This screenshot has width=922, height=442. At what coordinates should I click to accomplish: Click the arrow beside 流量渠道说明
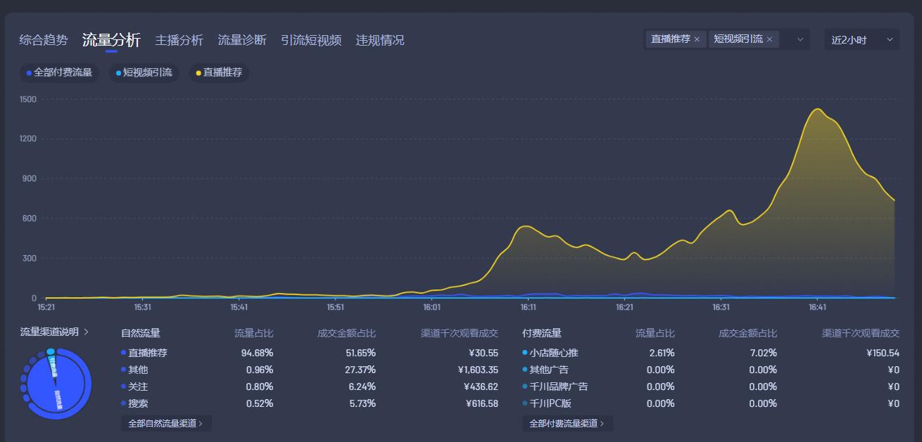tap(86, 332)
